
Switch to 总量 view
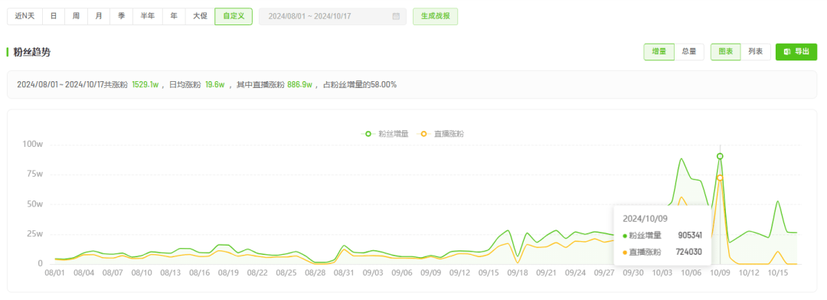tap(689, 52)
